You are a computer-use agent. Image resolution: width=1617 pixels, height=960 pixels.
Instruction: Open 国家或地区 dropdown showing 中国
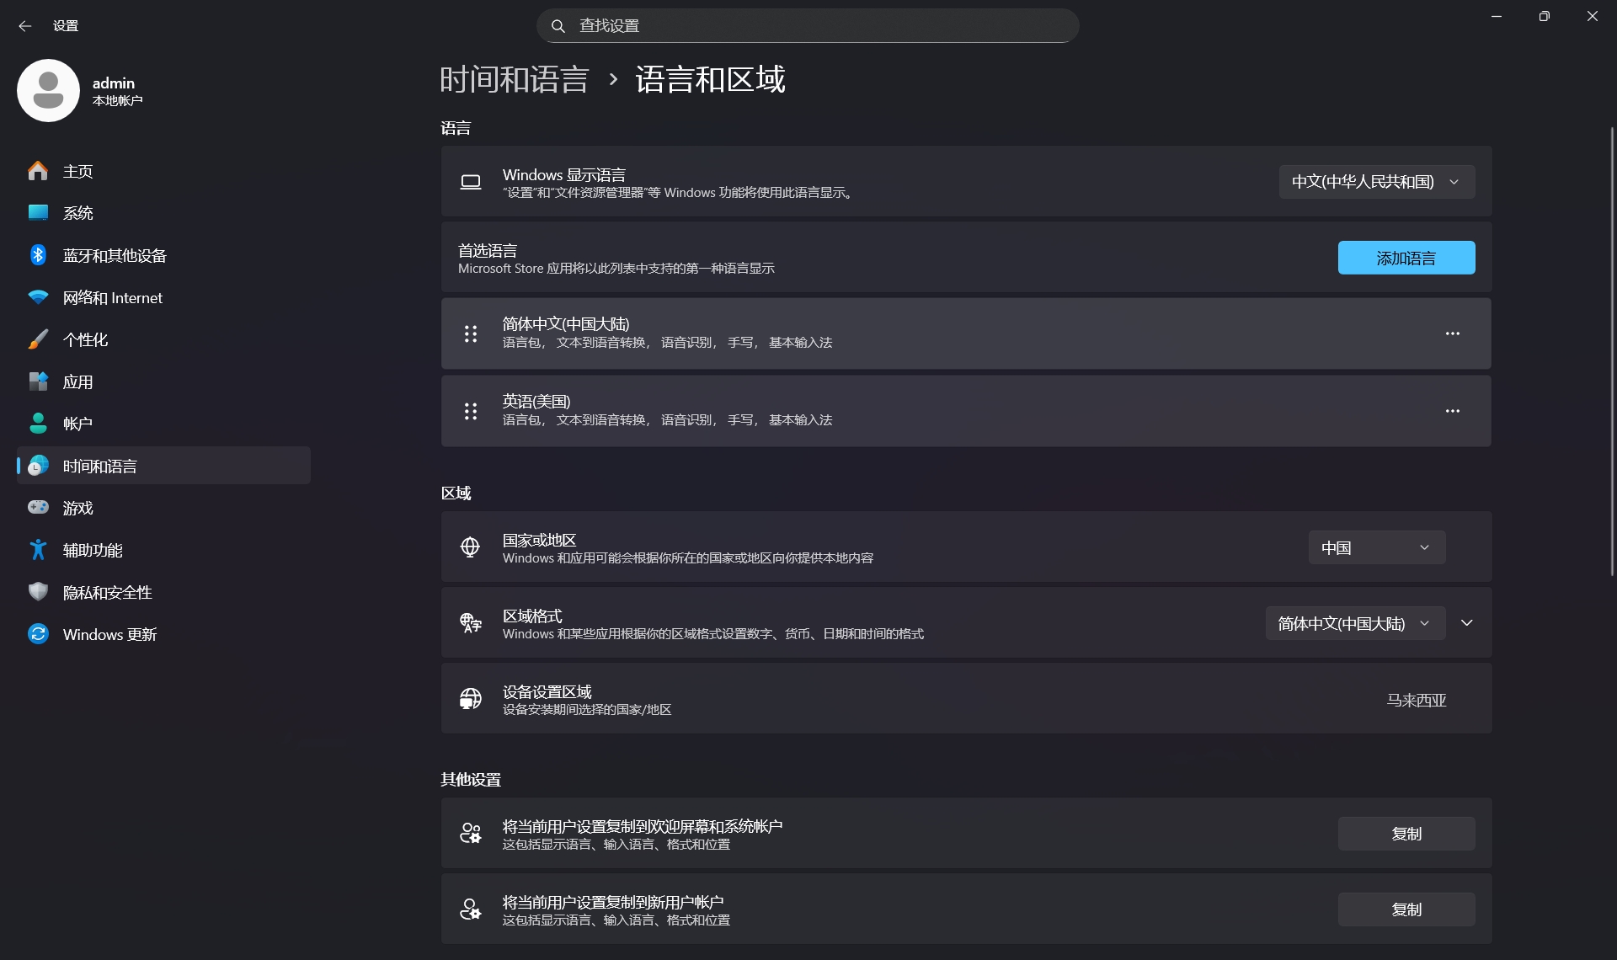1376,547
